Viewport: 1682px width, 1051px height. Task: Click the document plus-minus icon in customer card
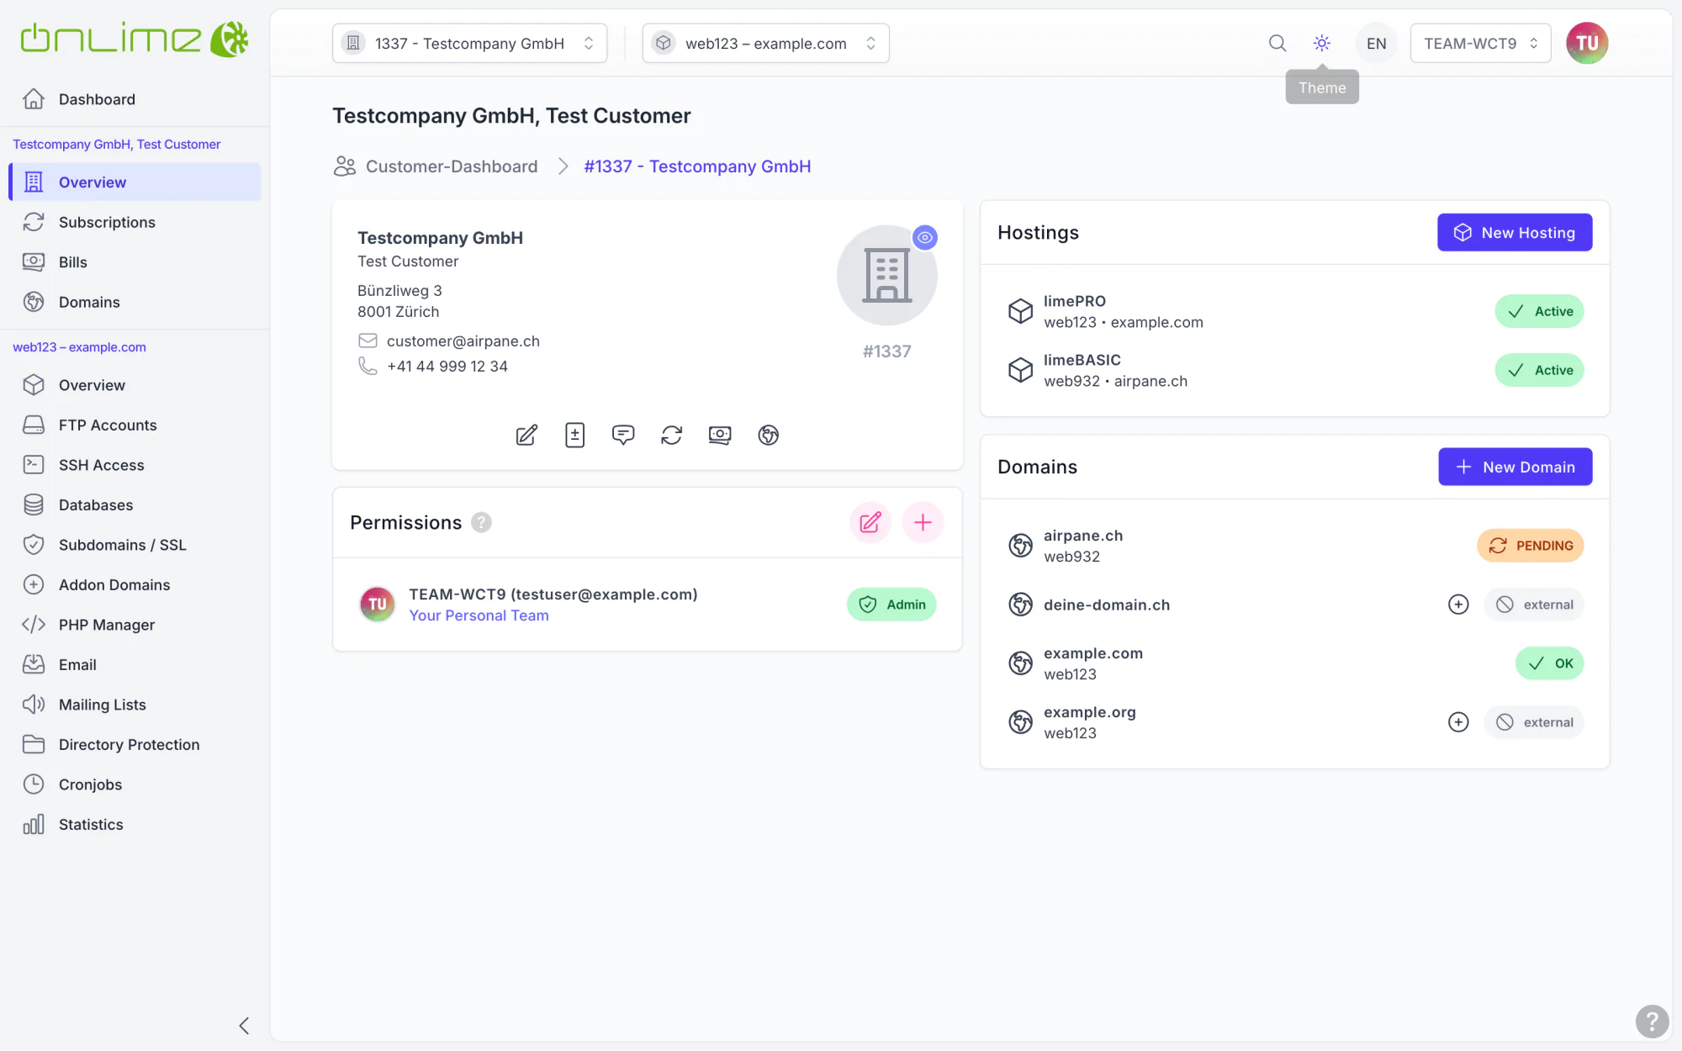pos(575,435)
